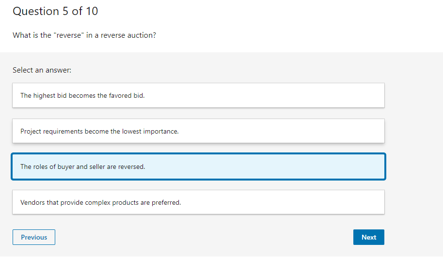Select "Vendors that provide complex products are preferred"
Viewport: 443px width, 272px height.
coord(198,202)
